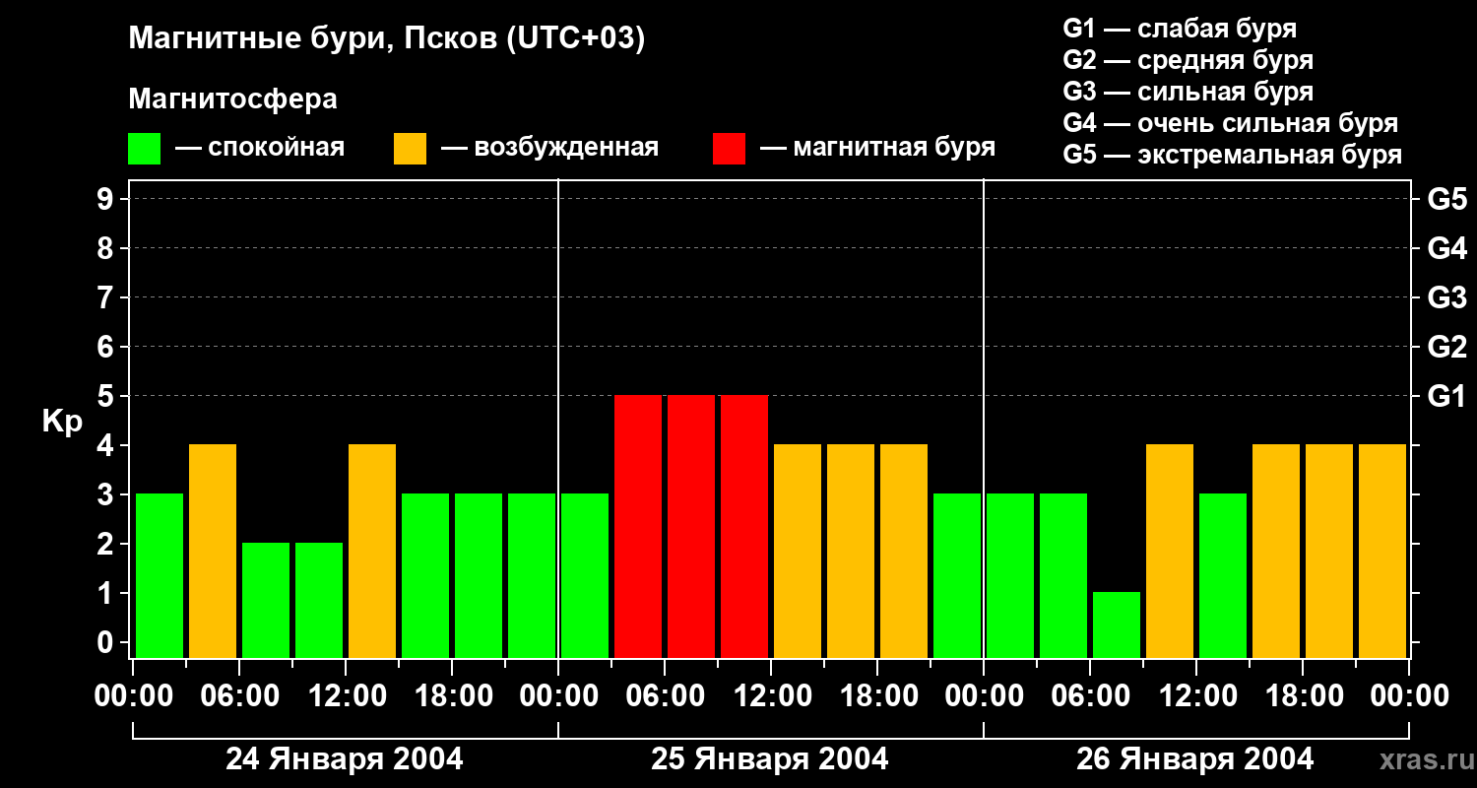The image size is (1477, 788).
Task: Click the 12:00 time label for 24 Января
Action: pos(346,695)
